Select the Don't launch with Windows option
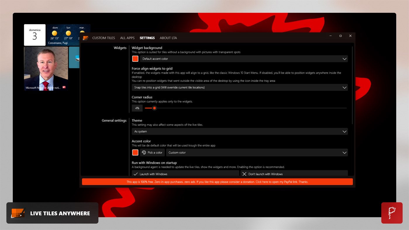 294,174
